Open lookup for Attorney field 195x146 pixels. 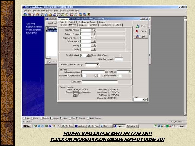click(95, 45)
